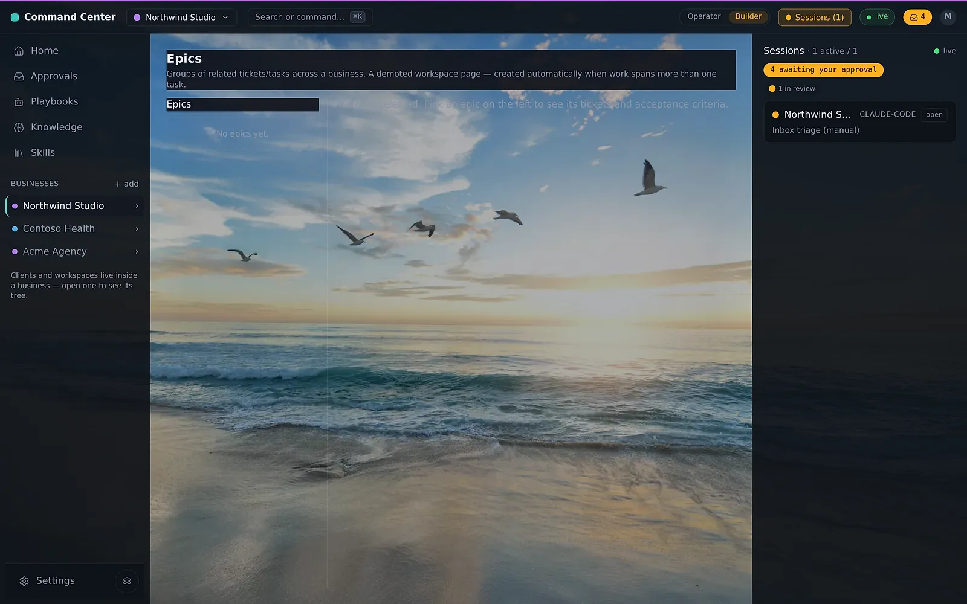Click the Sessions (1) button
This screenshot has height=604, width=967.
pyautogui.click(x=815, y=18)
